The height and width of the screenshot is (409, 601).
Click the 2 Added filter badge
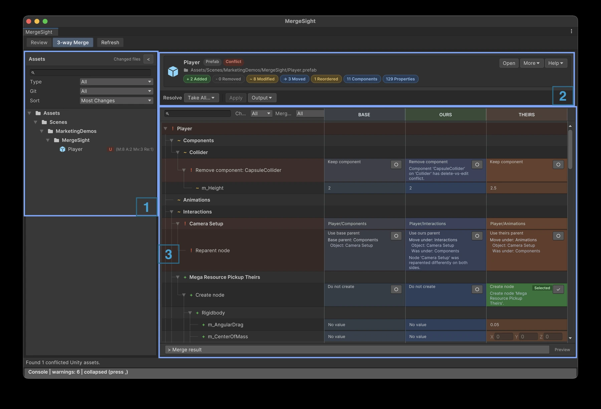(197, 79)
